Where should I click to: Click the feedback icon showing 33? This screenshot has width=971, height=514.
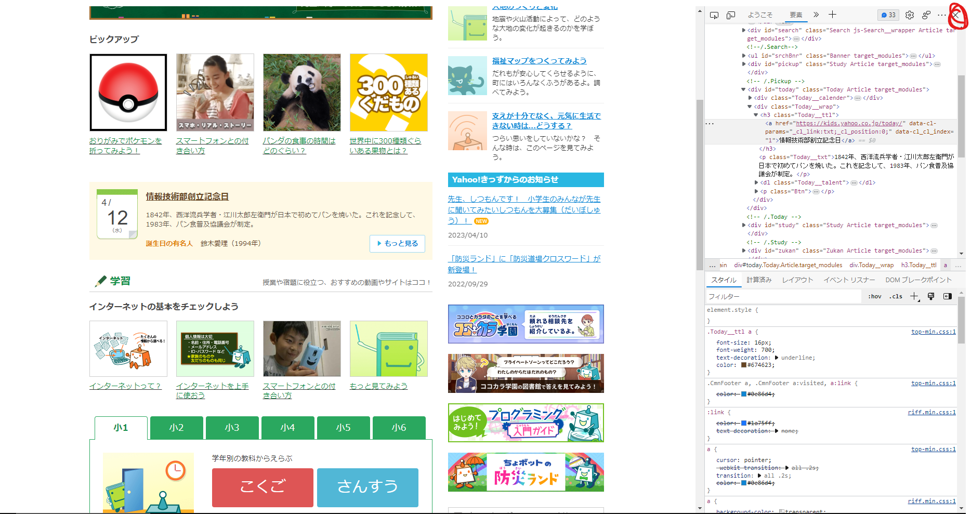click(888, 15)
